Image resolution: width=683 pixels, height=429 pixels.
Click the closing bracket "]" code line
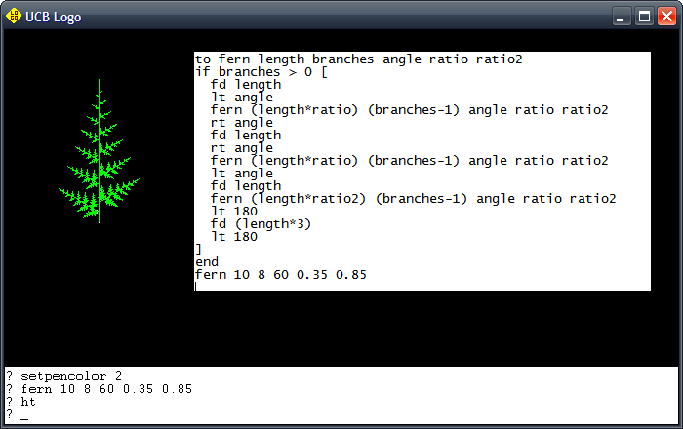[199, 250]
